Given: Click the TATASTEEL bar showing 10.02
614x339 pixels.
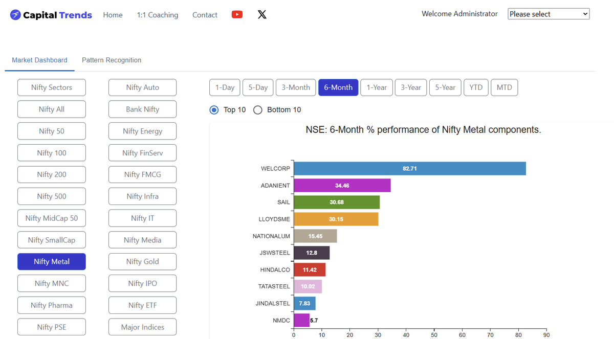Looking at the screenshot, I should pos(308,287).
